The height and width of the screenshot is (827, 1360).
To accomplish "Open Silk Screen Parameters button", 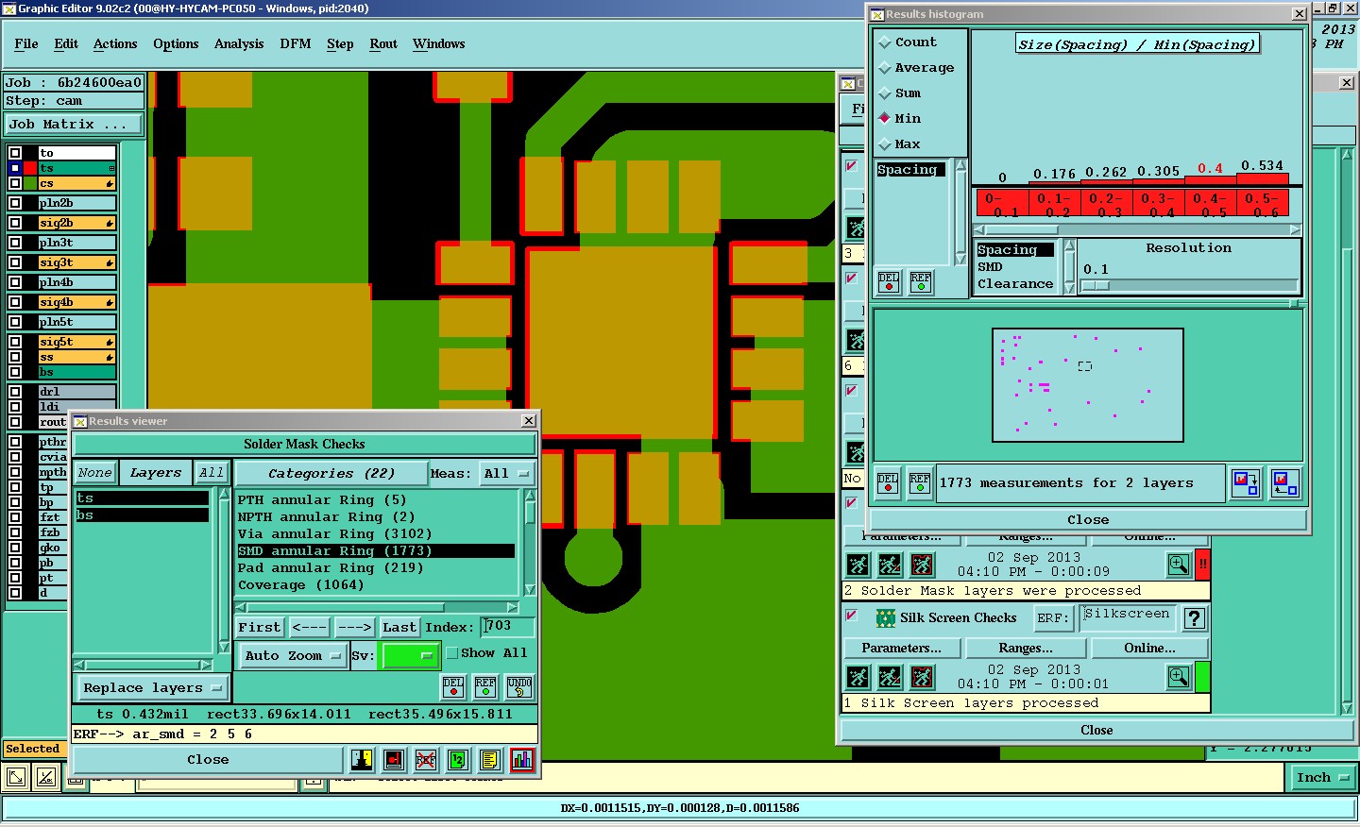I will tap(901, 649).
